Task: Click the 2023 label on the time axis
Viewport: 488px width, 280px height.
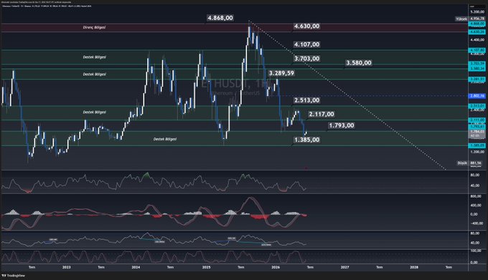Action: (66, 267)
